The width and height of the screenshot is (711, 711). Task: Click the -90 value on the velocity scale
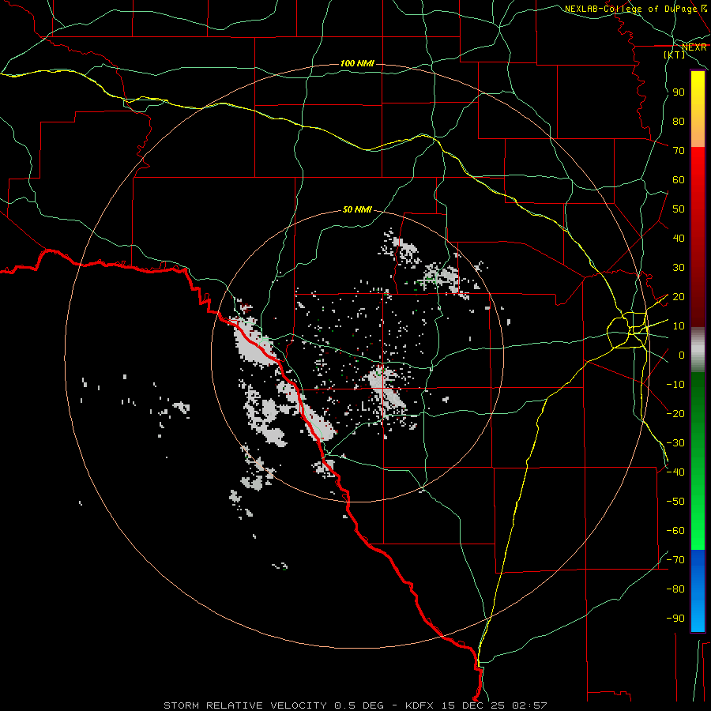(x=675, y=619)
